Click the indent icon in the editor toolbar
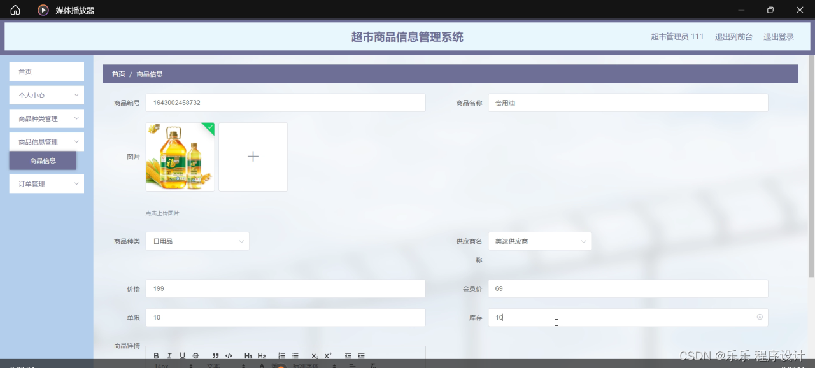Screen dimensions: 815x368 (360, 355)
